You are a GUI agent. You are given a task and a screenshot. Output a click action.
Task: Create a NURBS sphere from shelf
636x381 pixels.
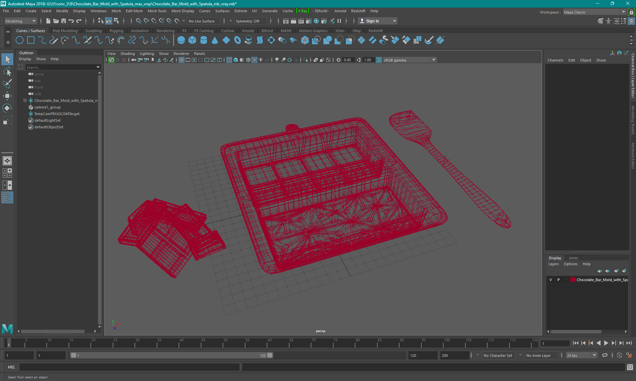coord(181,40)
